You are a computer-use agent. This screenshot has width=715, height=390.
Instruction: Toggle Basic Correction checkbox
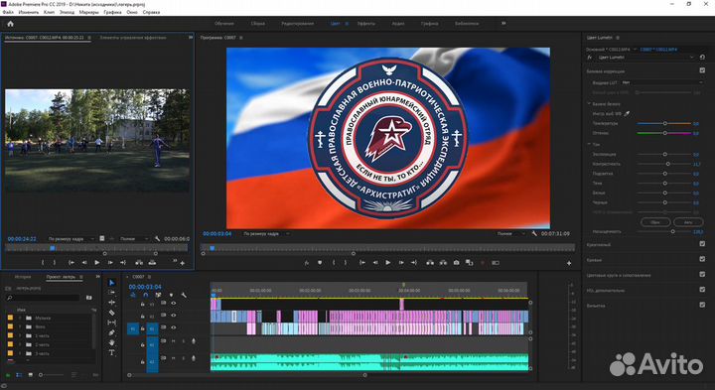coord(702,70)
